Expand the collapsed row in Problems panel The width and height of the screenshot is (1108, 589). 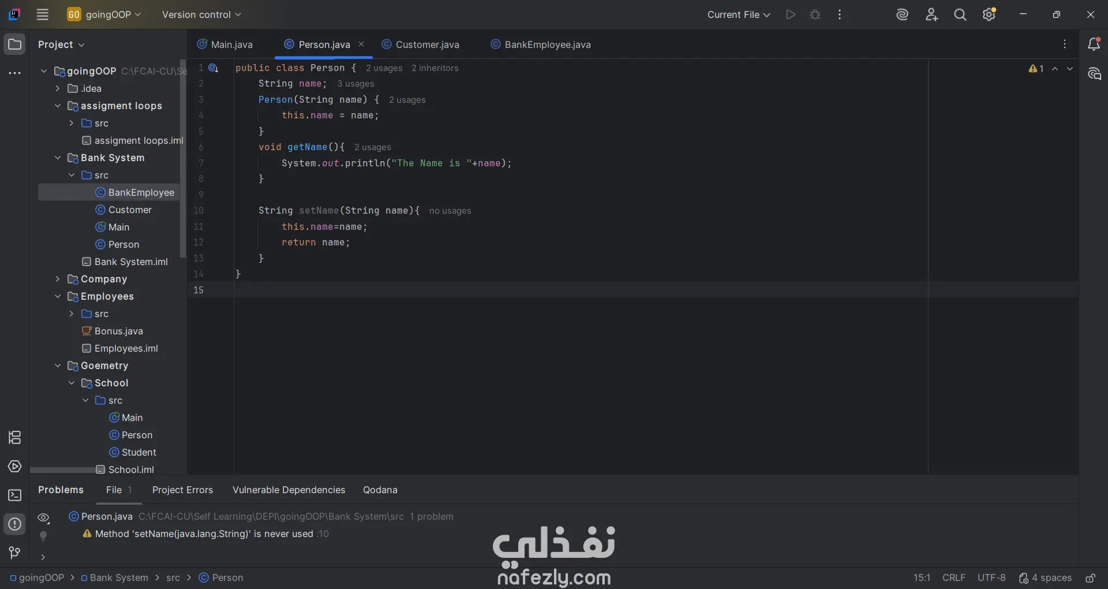pyautogui.click(x=43, y=557)
